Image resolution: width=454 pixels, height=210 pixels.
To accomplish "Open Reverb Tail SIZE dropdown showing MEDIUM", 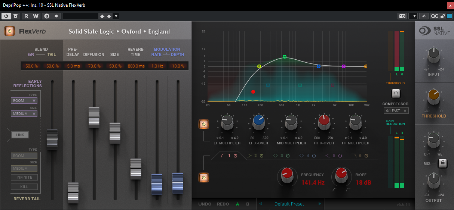I will (x=24, y=168).
